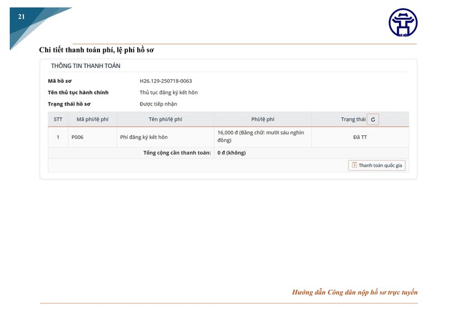457x323 pixels.
Task: Click the Tổng cộng cần thanh toán label
Action: pos(177,153)
